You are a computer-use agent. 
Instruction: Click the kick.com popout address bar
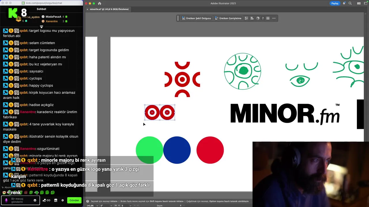(44, 3)
